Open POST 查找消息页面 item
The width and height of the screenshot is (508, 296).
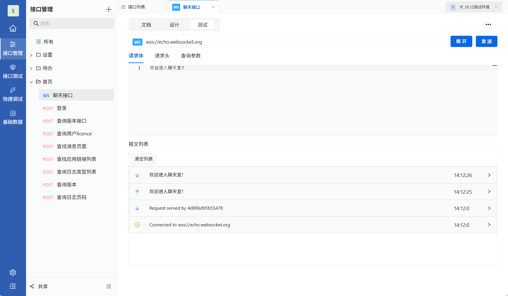point(76,146)
